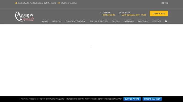Screen dimensions: 183x102
Task: Click the phone icon next to SUNA-NE
Action: point(100,12)
